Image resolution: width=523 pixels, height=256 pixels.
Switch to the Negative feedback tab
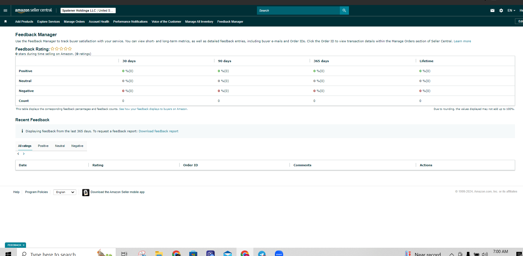point(77,146)
